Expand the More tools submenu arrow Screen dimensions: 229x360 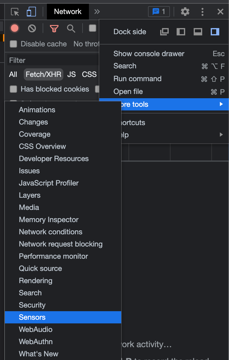[221, 104]
